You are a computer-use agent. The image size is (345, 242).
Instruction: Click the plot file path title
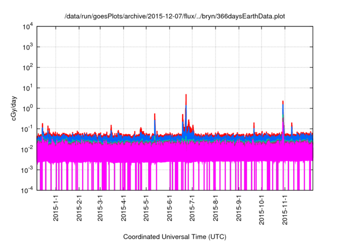tap(175, 16)
